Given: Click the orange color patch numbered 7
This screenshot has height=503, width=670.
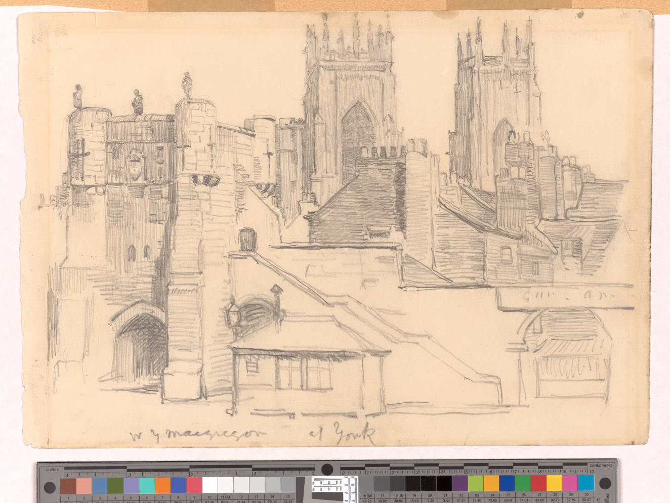Looking at the screenshot, I should 162,486.
